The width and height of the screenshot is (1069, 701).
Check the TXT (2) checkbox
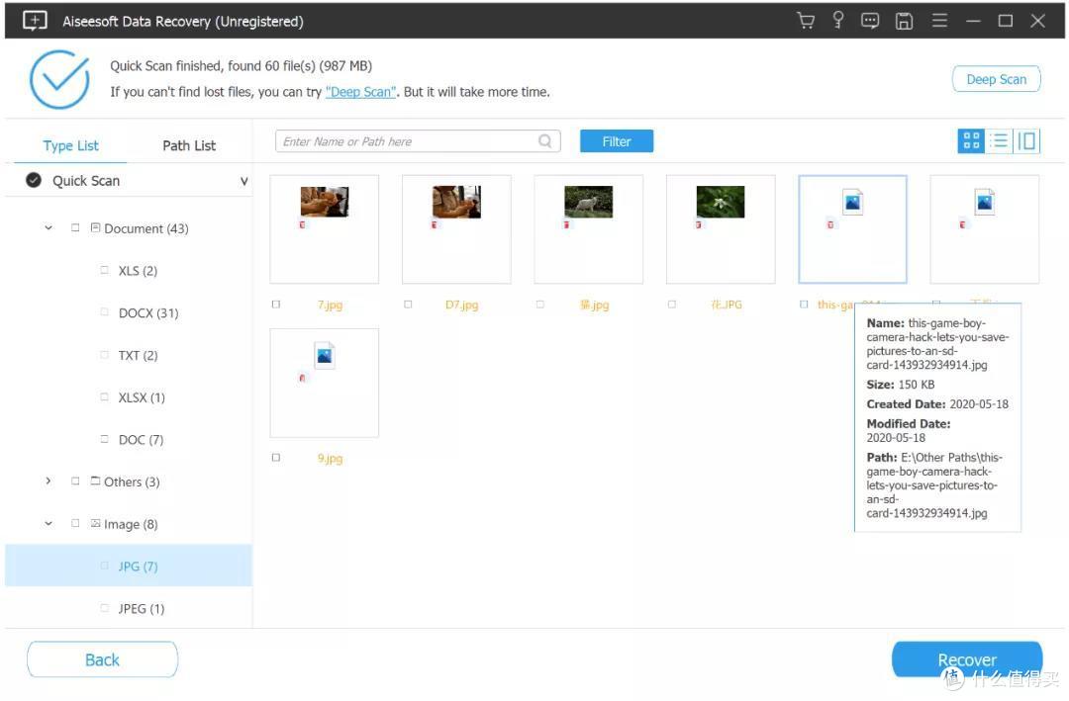104,354
